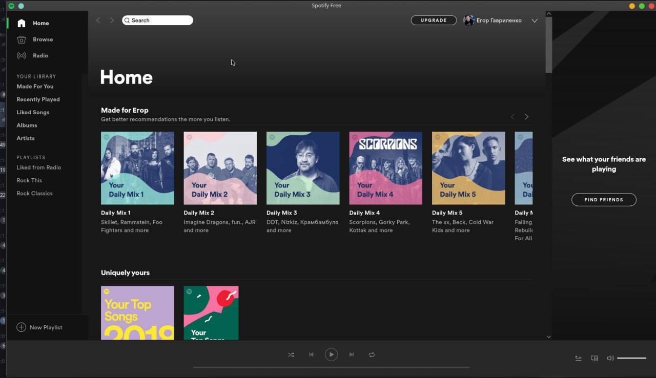Open Artists in library
Image resolution: width=656 pixels, height=378 pixels.
(x=26, y=138)
